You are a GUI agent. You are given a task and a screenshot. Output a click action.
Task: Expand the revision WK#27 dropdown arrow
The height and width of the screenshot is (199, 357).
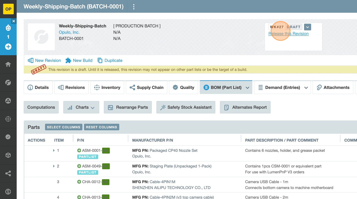[307, 27]
